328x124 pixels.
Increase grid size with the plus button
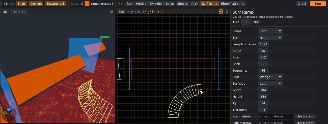coord(12,4)
